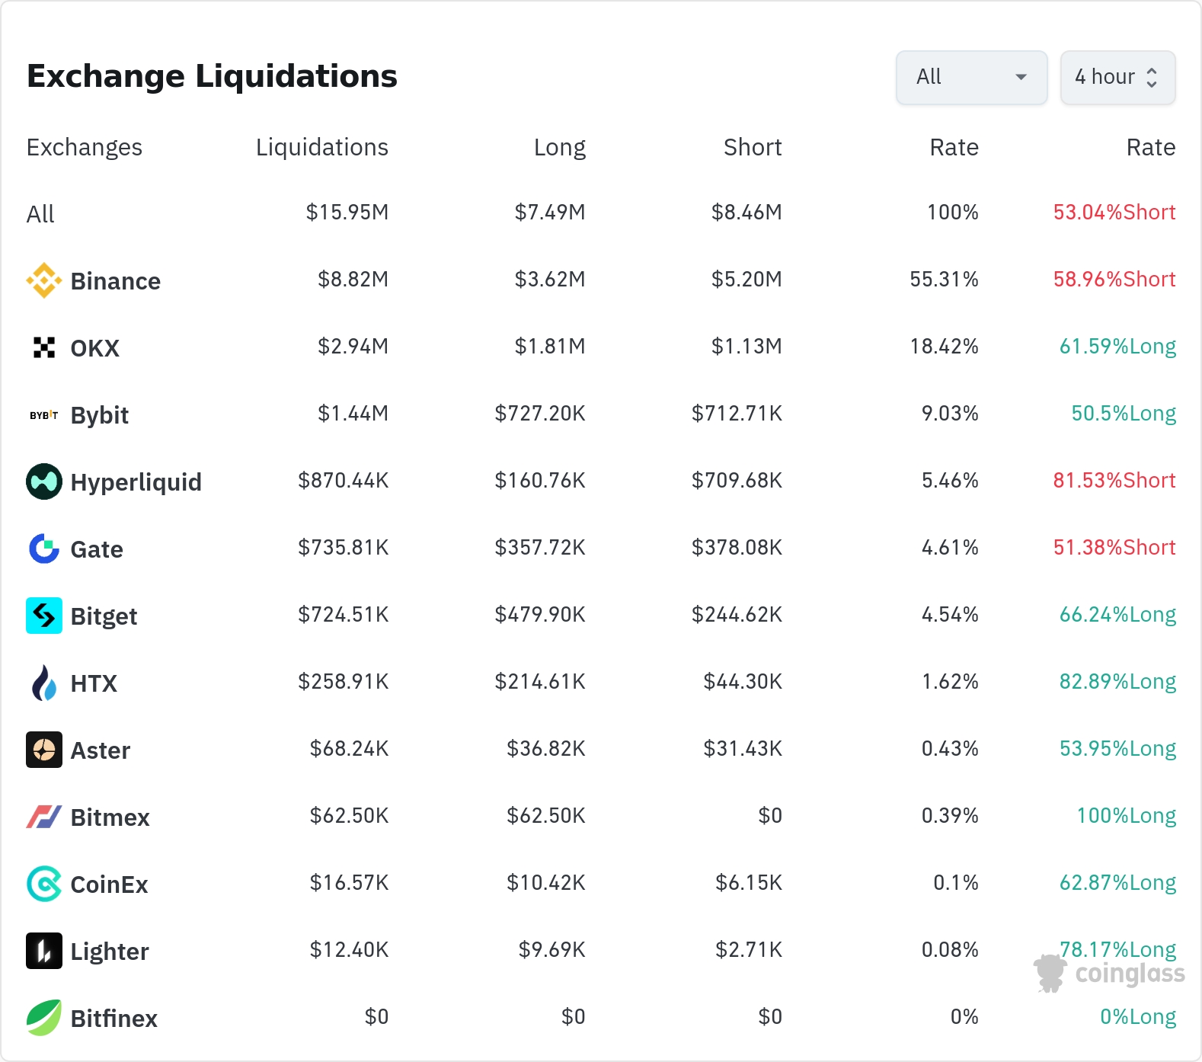Click the Bitfinex leaf icon

tap(44, 1018)
